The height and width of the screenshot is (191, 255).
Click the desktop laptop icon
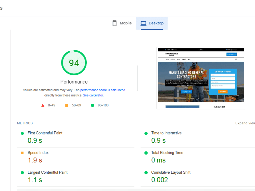143,23
